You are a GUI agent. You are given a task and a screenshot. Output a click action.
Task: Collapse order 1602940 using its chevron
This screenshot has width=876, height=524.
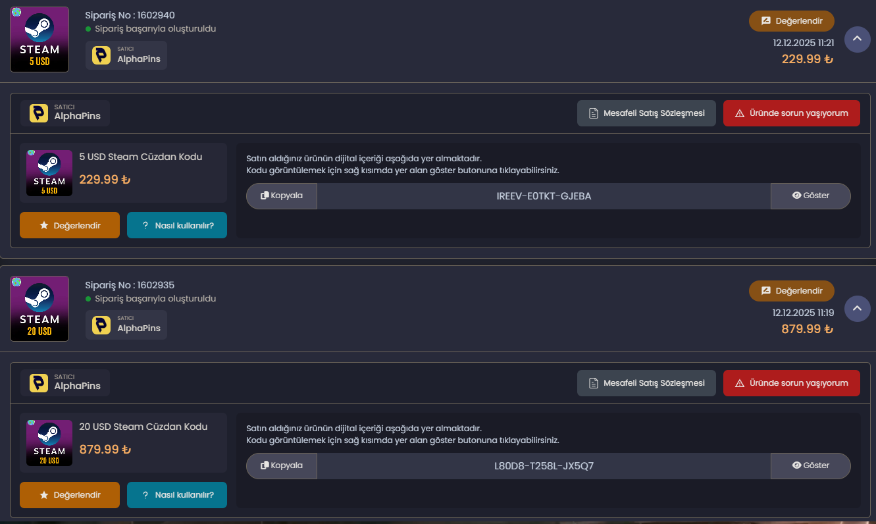pos(857,39)
